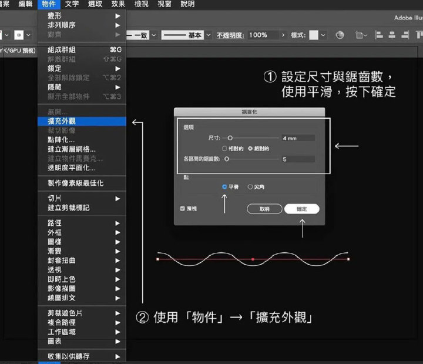
Task: Expand the opacity value arrow
Action: pos(283,35)
